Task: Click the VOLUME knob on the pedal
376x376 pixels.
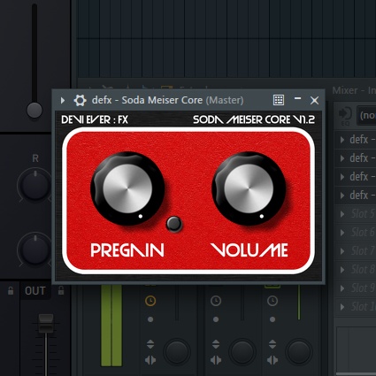Action: pyautogui.click(x=249, y=188)
